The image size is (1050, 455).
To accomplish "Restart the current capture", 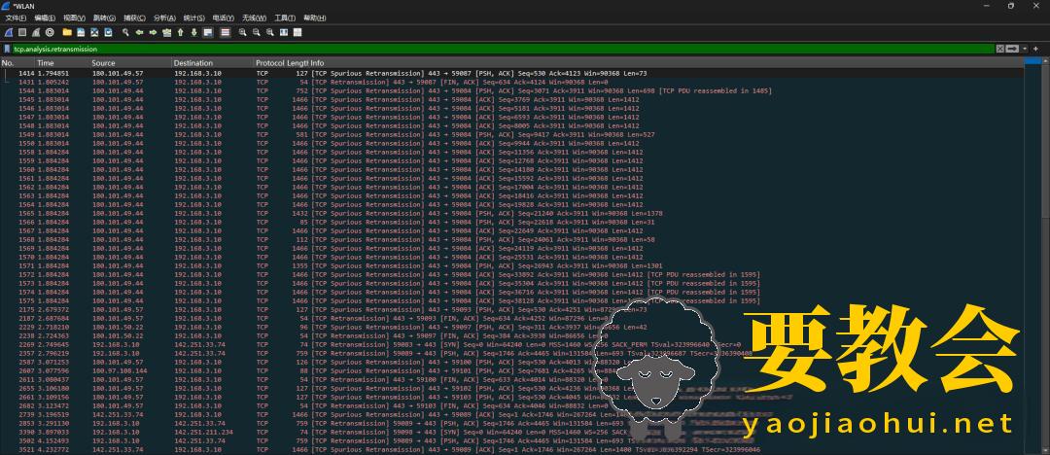I will [x=36, y=32].
